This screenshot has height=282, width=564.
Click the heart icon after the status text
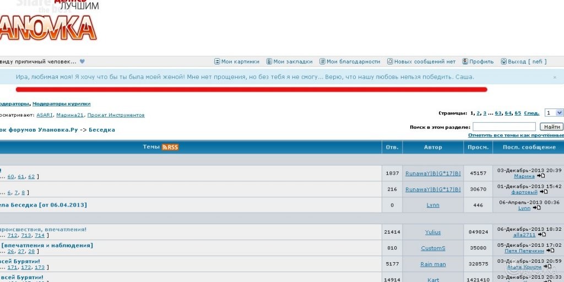[x=82, y=62]
